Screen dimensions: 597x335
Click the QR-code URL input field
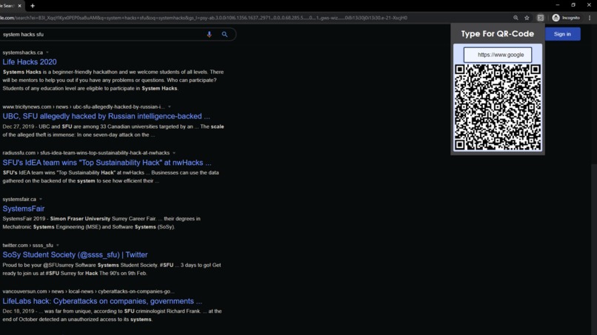(498, 55)
